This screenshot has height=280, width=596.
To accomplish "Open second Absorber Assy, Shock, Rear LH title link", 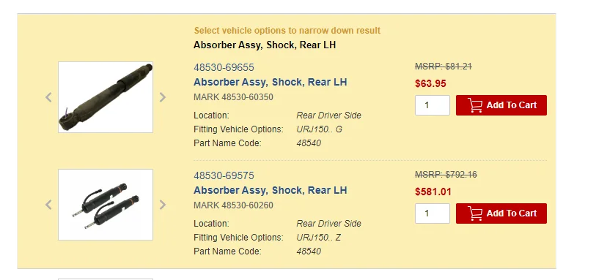I will click(271, 190).
